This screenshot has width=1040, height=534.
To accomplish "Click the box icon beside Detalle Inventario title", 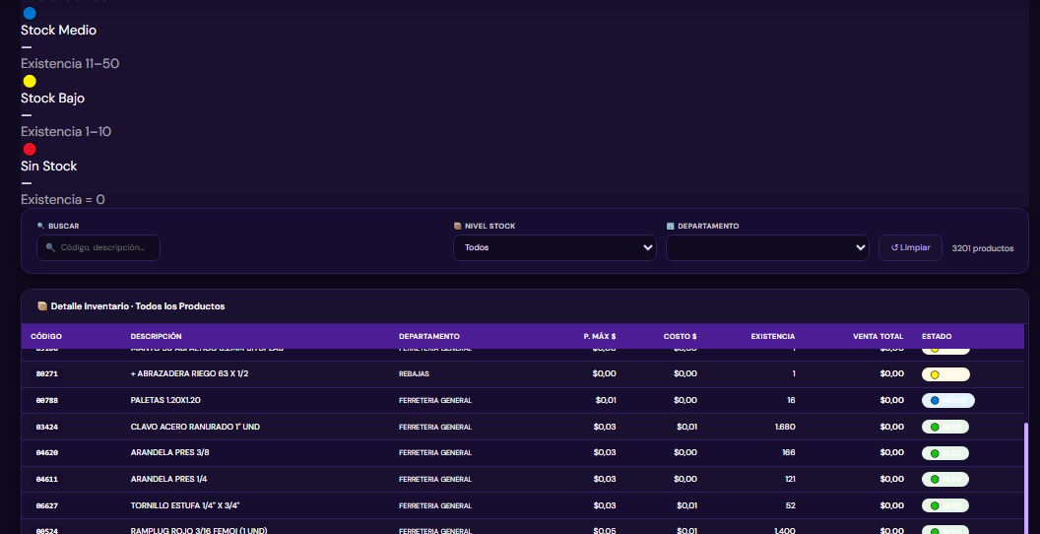I will (x=42, y=306).
